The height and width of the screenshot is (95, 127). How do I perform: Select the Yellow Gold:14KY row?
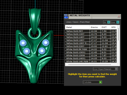click(91, 37)
